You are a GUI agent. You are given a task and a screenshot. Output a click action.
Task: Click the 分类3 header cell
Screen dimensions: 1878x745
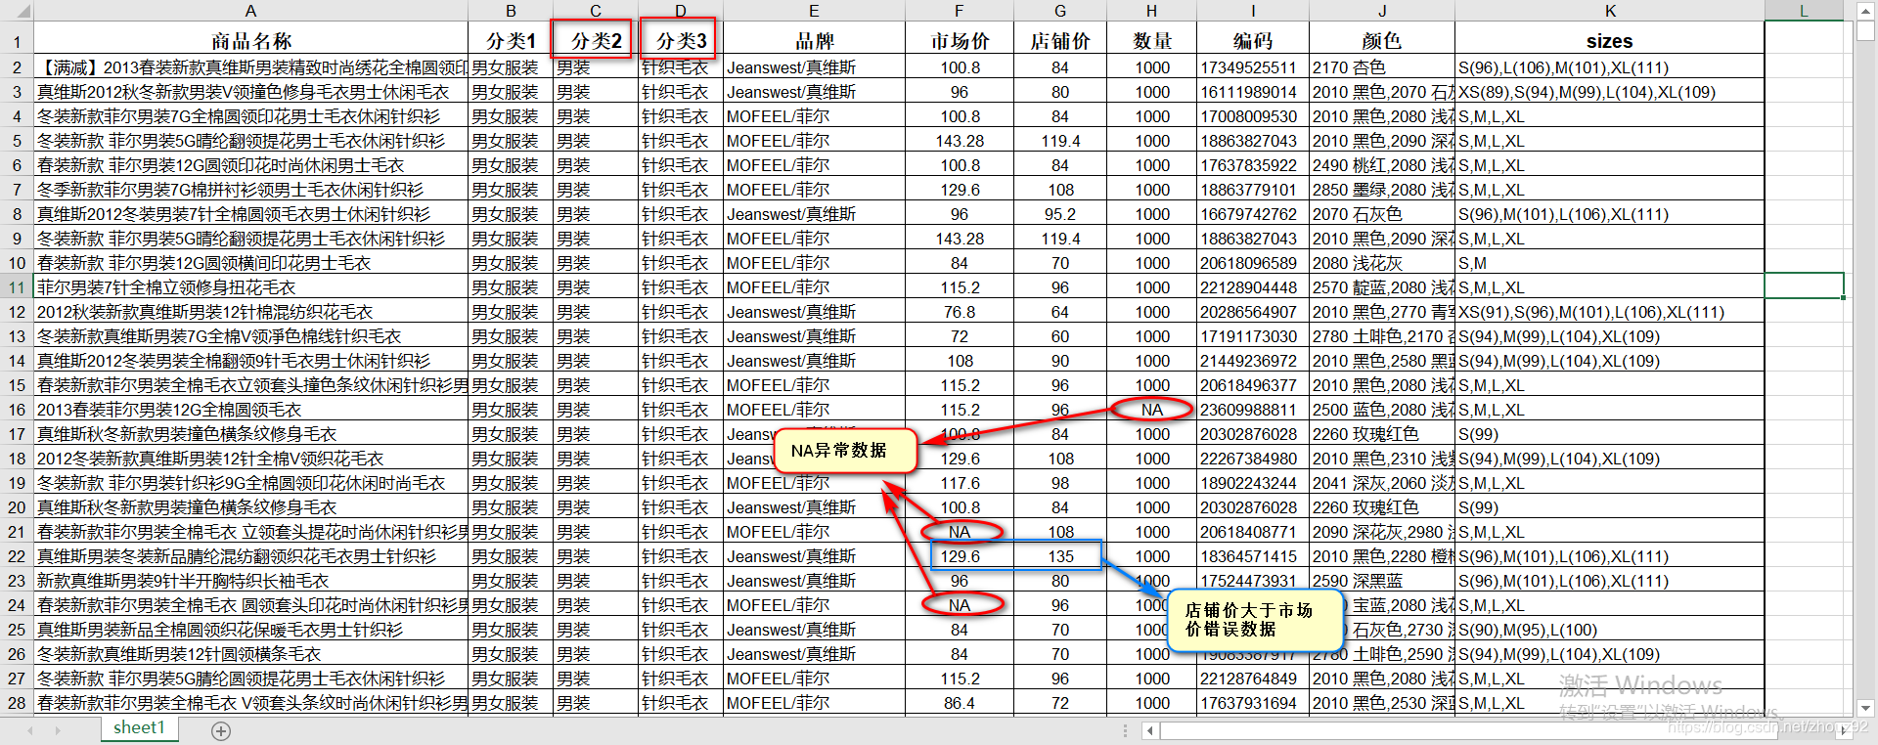tap(681, 40)
